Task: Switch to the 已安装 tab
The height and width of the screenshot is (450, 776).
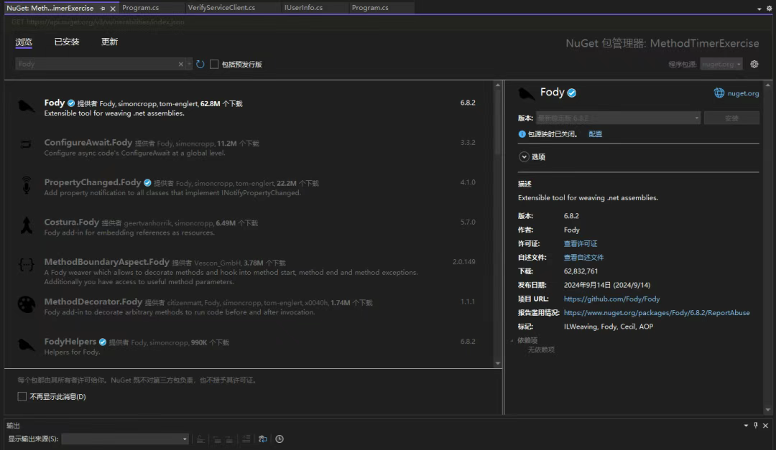Action: tap(67, 42)
